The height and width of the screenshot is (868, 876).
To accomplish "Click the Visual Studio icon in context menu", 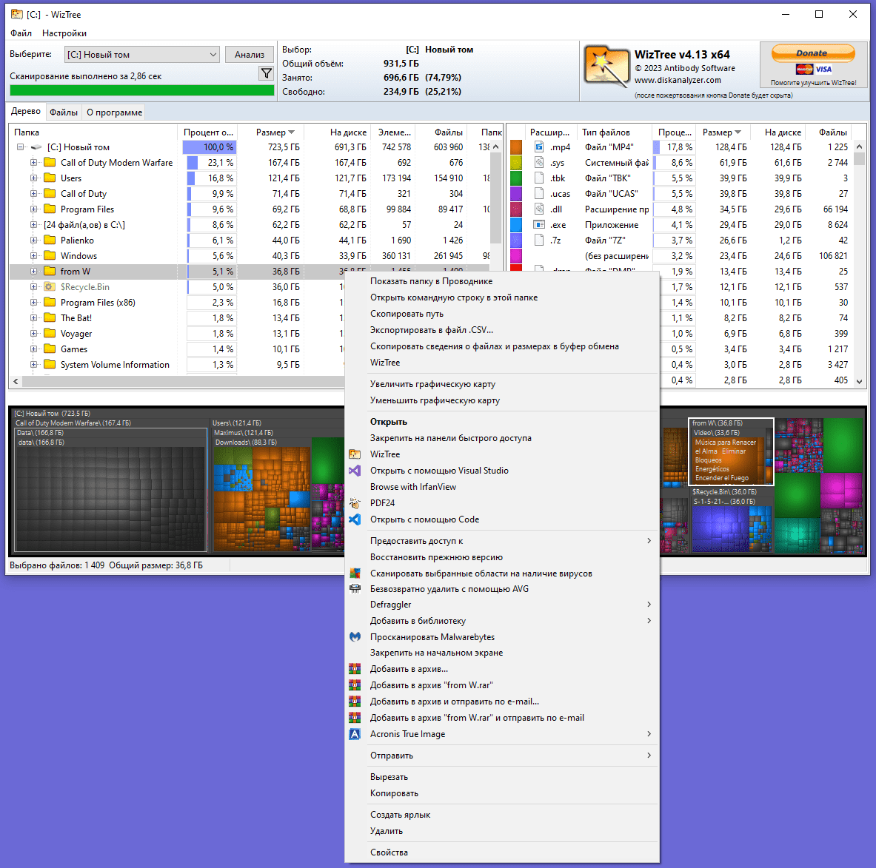I will [x=355, y=471].
